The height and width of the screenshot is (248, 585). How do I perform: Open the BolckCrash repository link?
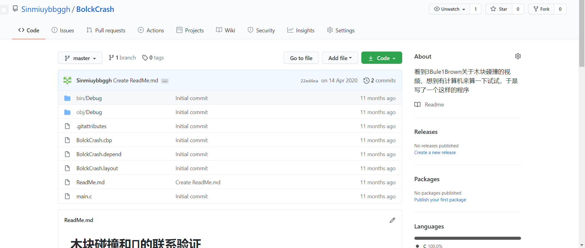(x=95, y=9)
